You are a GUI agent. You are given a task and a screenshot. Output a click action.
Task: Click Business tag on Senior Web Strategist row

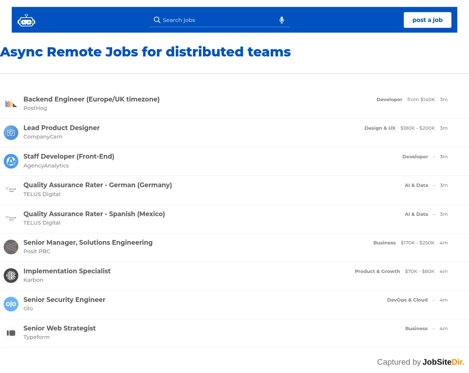[x=416, y=328]
